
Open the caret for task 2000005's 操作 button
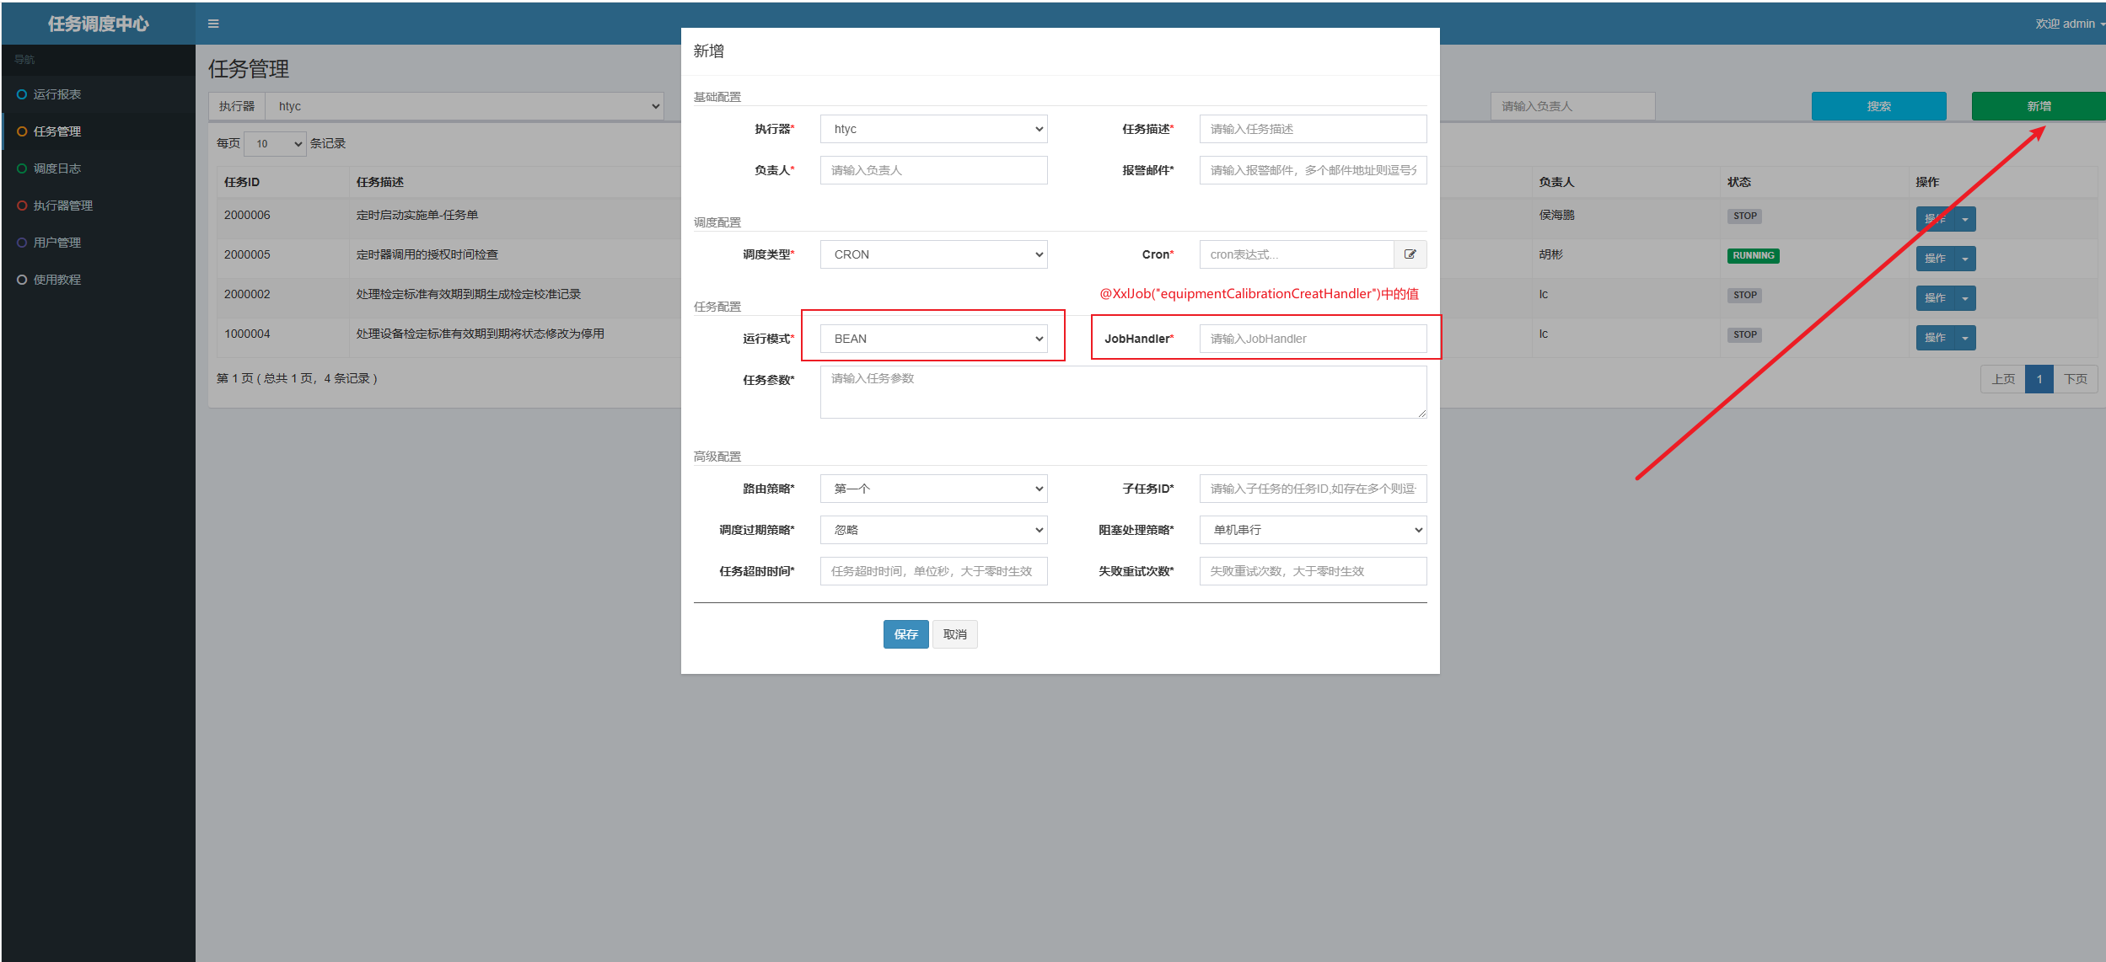[1965, 259]
